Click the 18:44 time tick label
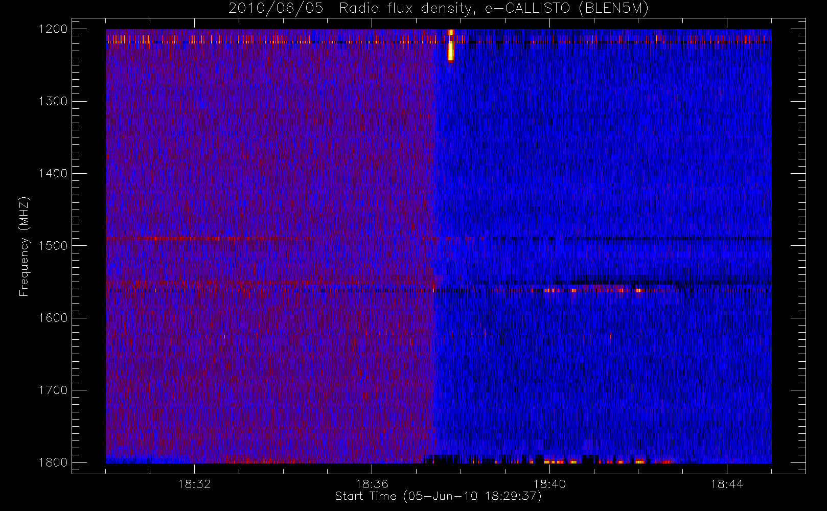The image size is (827, 511). [x=727, y=484]
